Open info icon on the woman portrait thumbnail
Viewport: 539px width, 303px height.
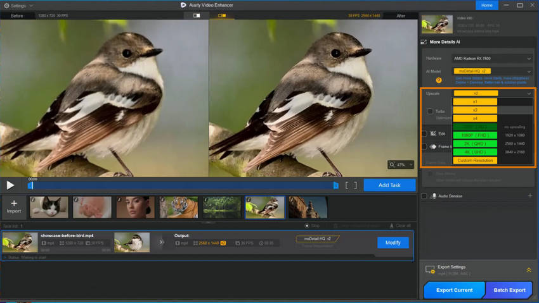click(119, 199)
